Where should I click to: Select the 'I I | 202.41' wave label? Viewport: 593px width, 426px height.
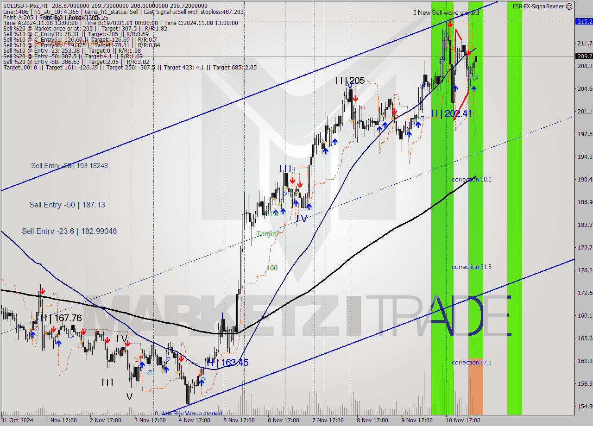[452, 113]
